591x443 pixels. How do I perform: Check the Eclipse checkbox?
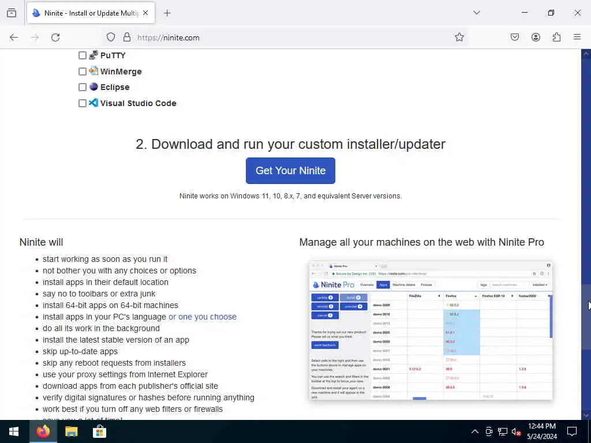[x=82, y=88]
